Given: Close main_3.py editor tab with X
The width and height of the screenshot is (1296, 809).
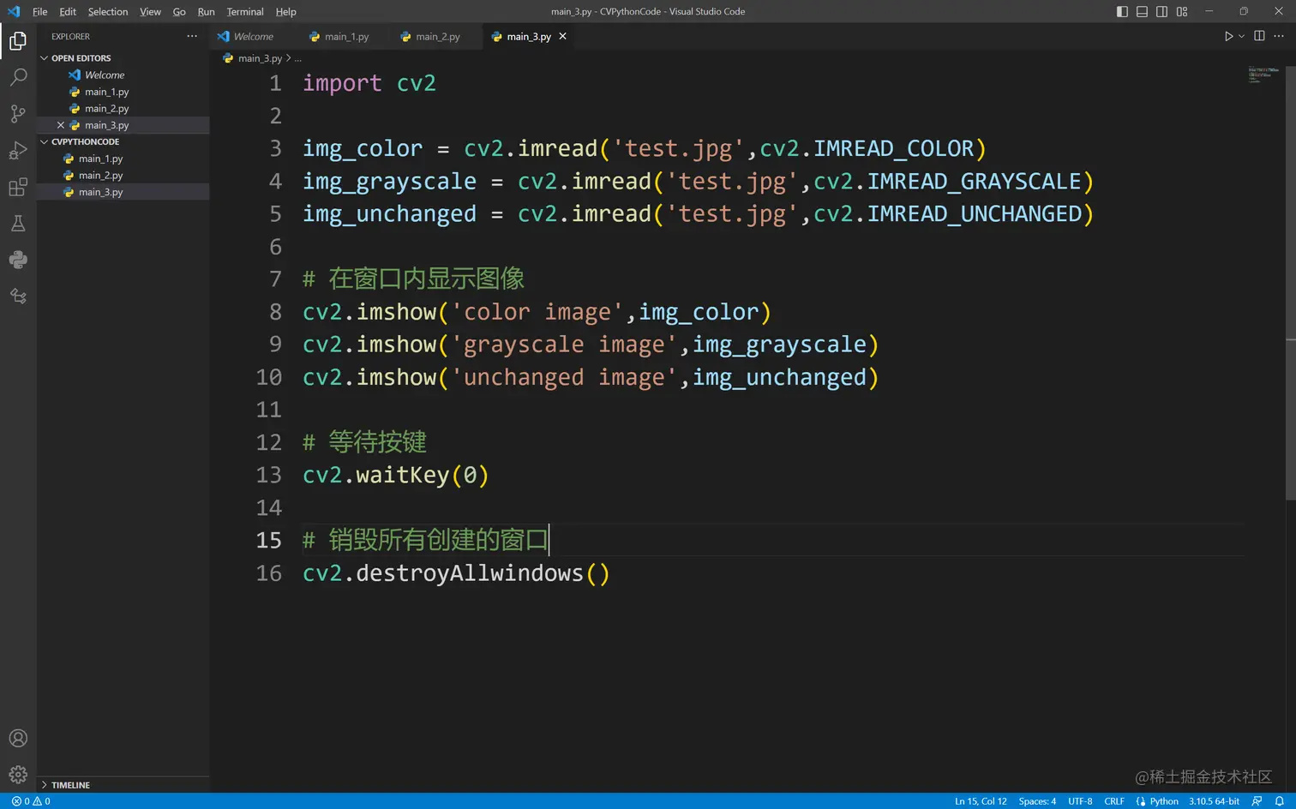Looking at the screenshot, I should point(562,36).
